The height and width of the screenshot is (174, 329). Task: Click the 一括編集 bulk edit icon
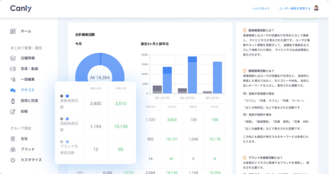(x=13, y=80)
